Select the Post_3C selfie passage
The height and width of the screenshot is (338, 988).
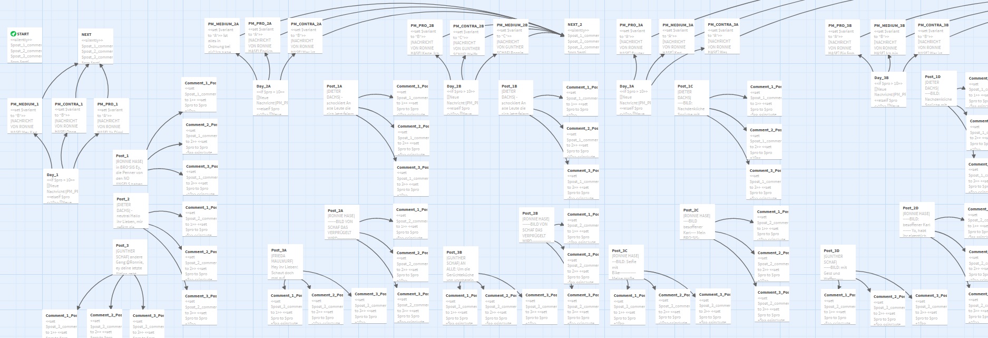click(x=626, y=263)
